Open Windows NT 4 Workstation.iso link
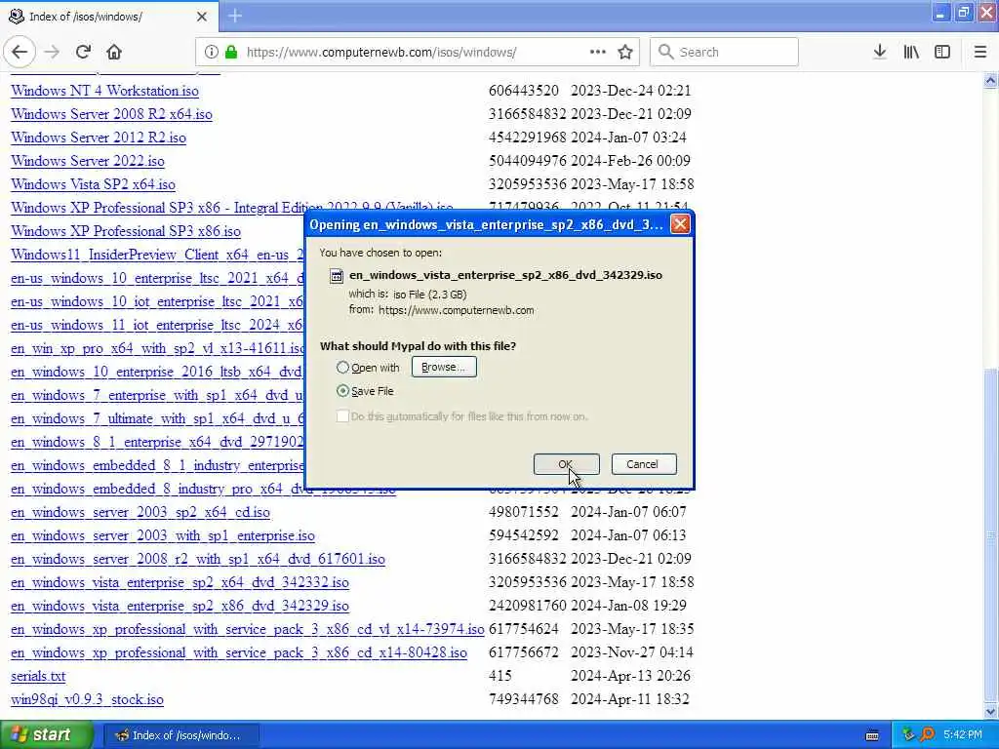 click(104, 91)
